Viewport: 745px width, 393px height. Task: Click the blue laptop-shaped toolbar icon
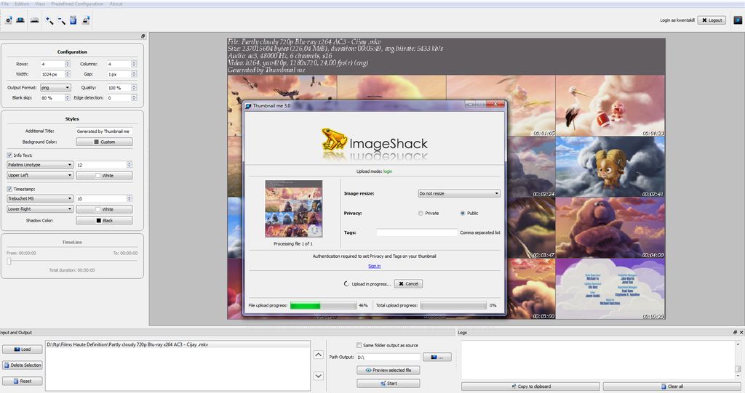click(20, 20)
